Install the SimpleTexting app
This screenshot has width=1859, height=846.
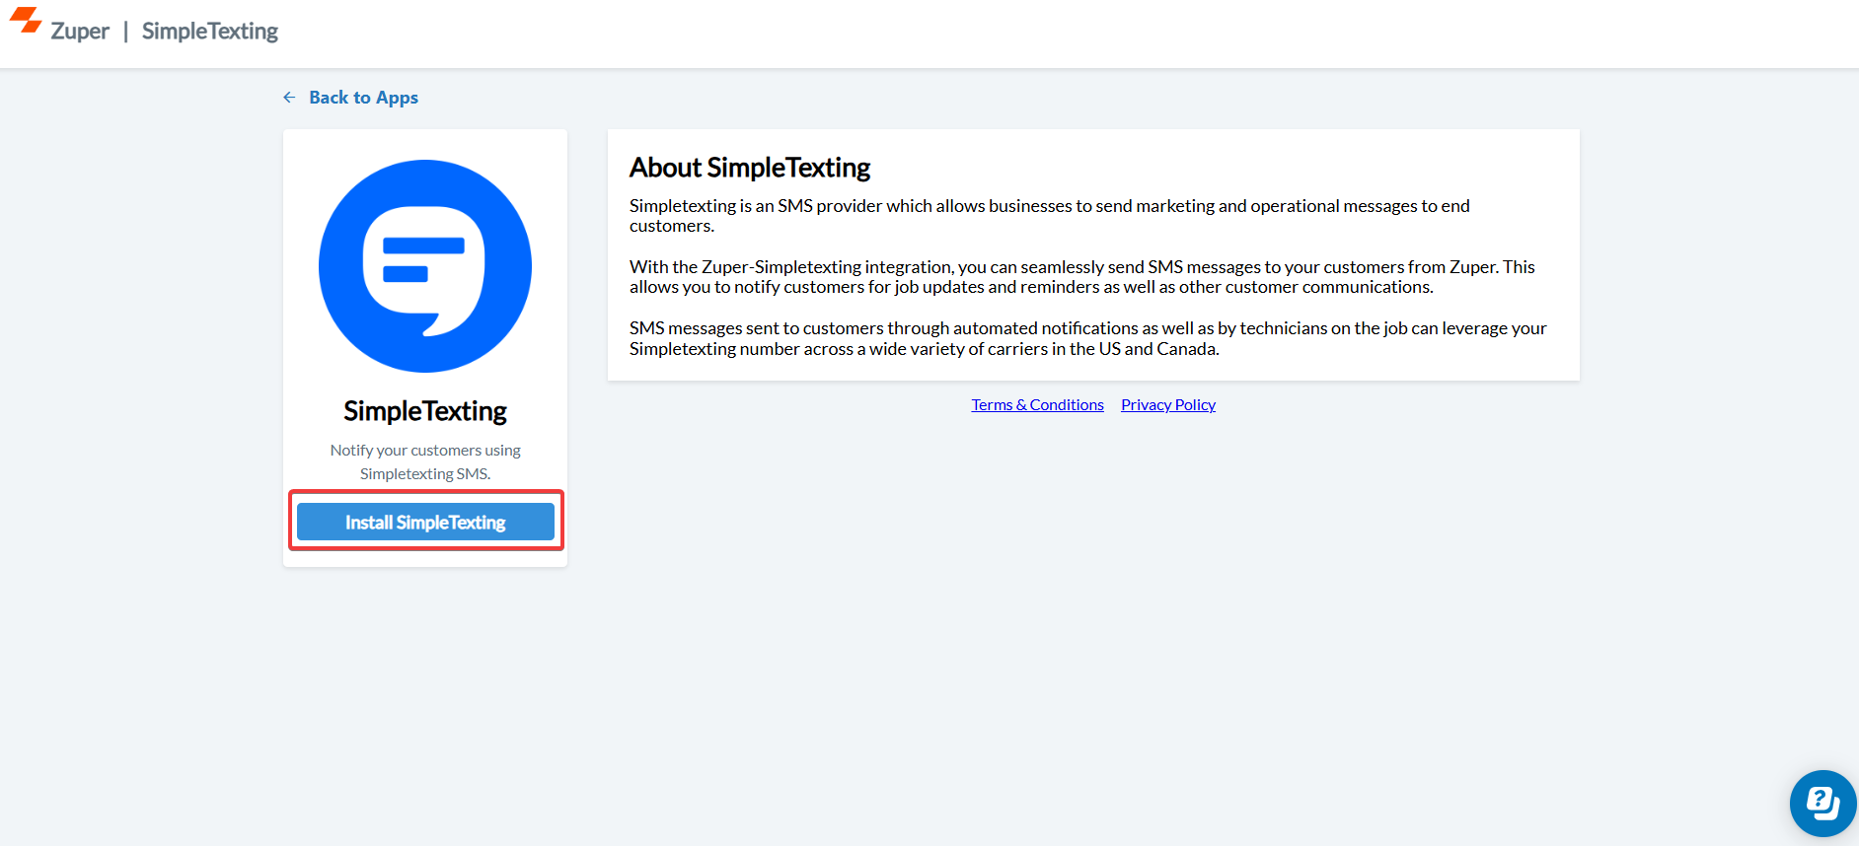(x=425, y=522)
